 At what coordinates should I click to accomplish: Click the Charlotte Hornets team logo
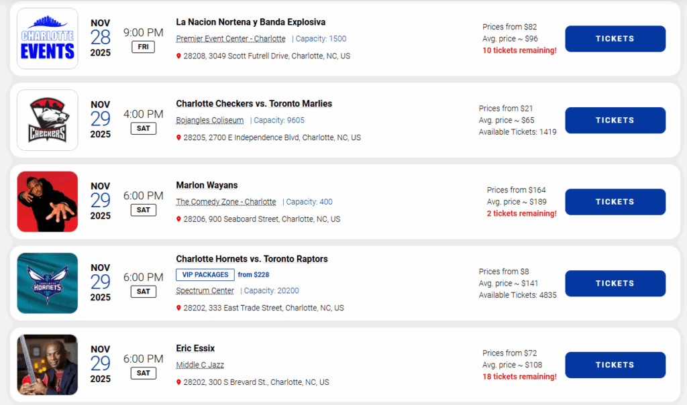(x=47, y=283)
